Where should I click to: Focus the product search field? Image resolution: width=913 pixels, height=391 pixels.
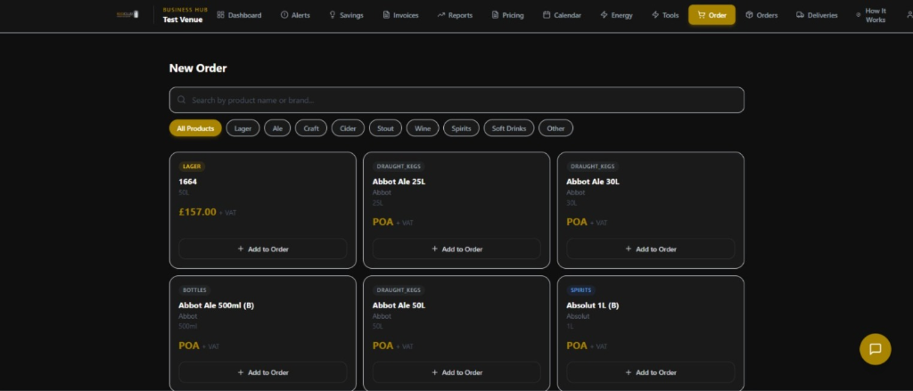click(x=456, y=100)
